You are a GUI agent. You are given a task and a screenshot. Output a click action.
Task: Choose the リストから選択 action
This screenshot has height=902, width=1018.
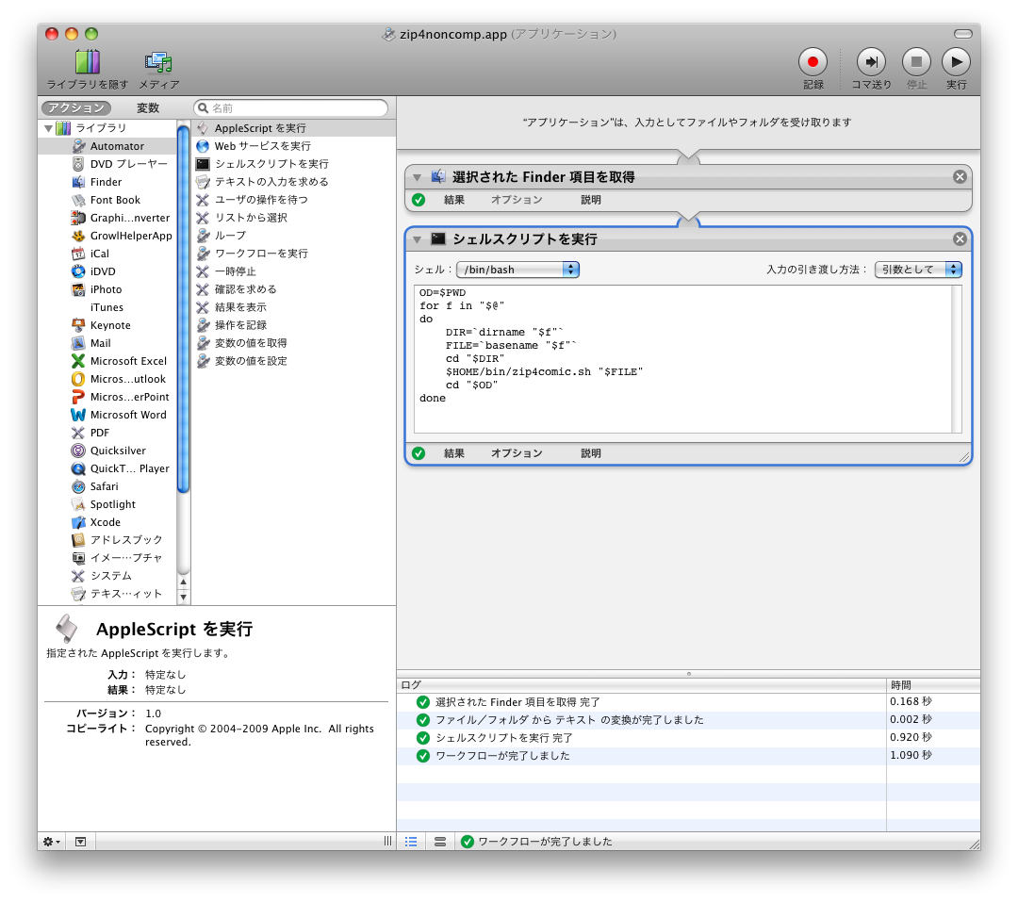coord(294,218)
